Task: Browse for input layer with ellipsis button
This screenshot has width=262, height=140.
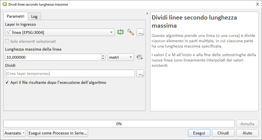Action: [x=140, y=32]
